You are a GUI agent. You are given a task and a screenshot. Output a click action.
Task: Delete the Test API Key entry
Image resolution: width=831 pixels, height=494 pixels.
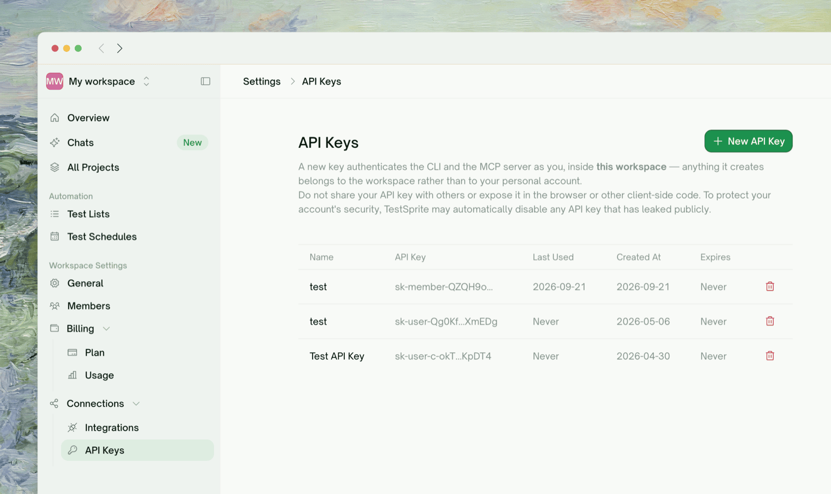[770, 356]
